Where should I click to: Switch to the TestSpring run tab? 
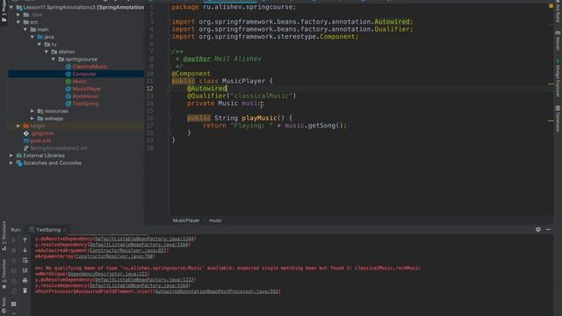coord(48,230)
